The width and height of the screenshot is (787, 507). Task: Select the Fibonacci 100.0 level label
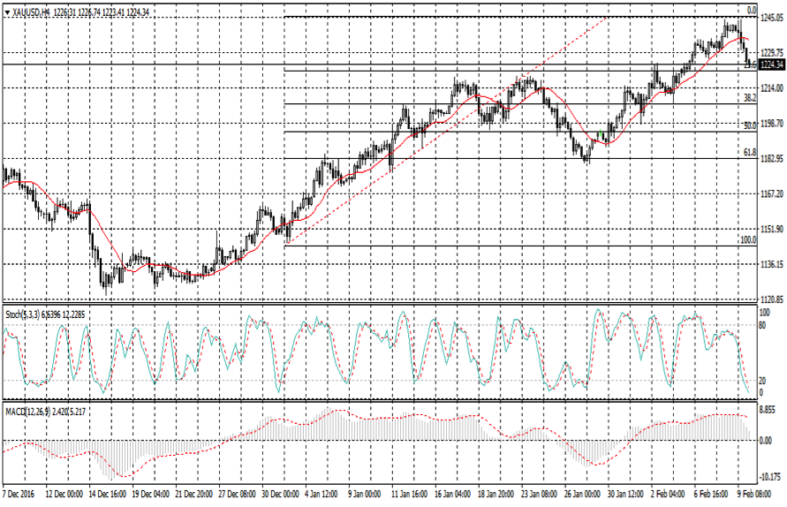[747, 239]
